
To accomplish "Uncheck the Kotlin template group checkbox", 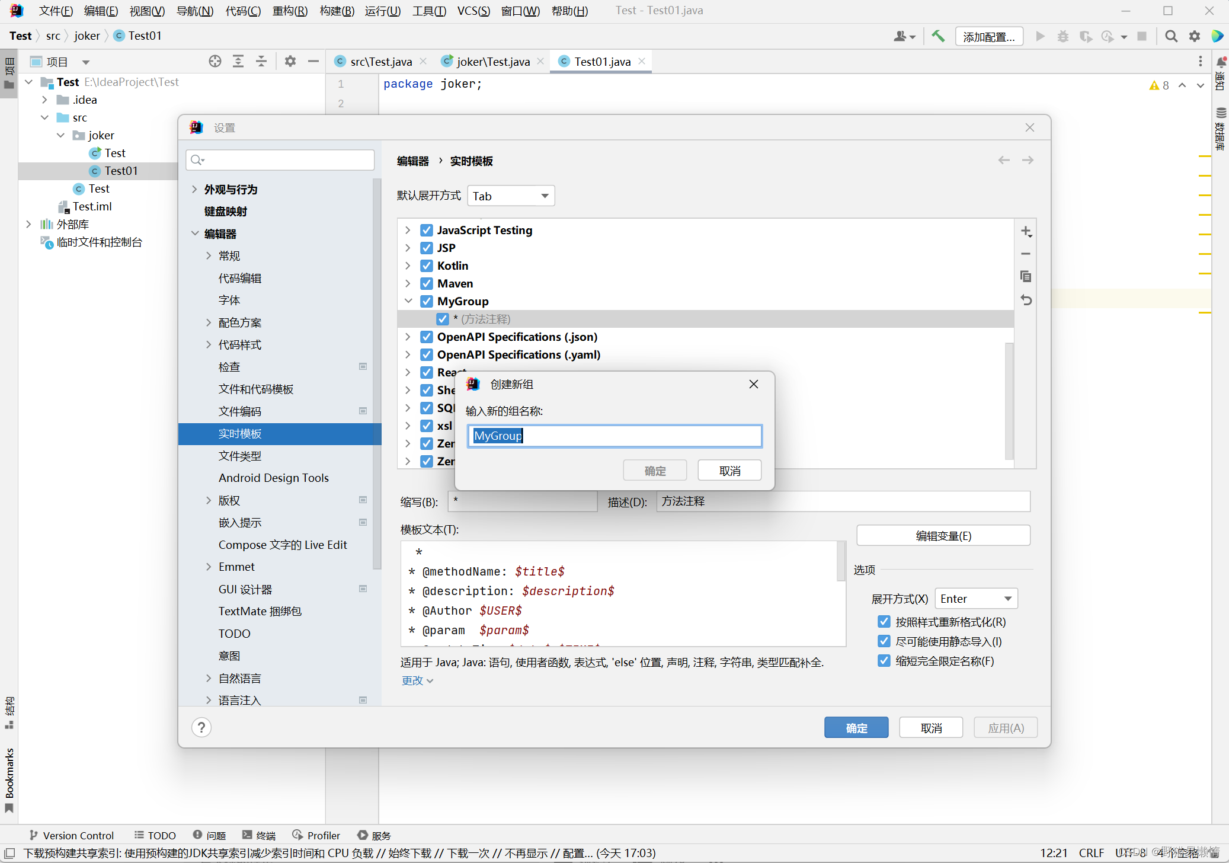I will (427, 266).
